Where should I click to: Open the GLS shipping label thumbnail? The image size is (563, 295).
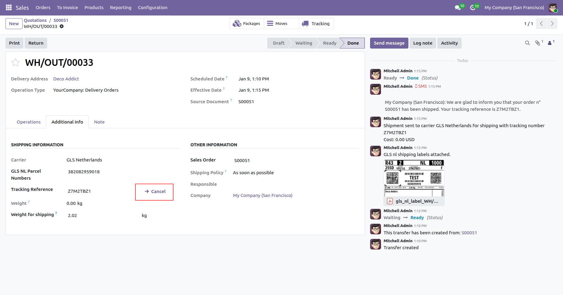click(414, 178)
